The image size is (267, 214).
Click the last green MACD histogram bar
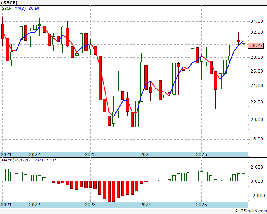click(x=243, y=178)
